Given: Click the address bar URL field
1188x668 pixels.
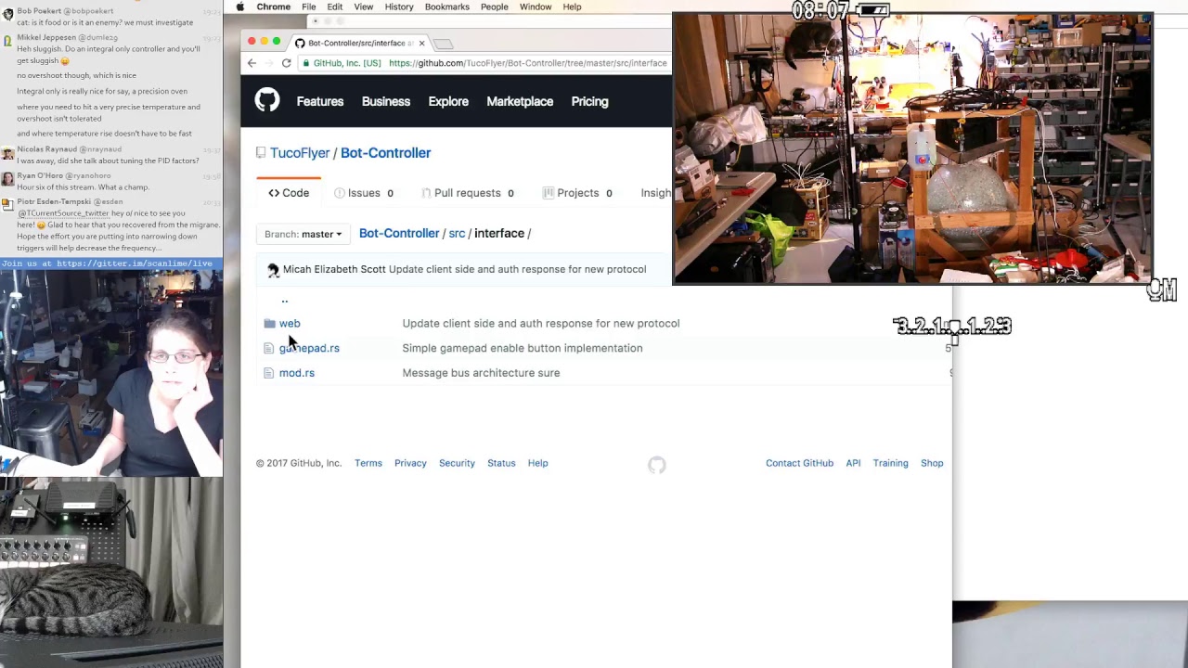Looking at the screenshot, I should pos(527,63).
